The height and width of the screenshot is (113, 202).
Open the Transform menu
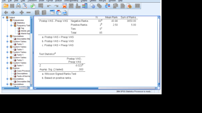(32, 1)
